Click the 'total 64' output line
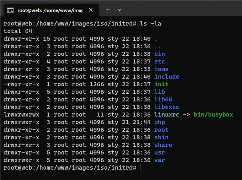Screen dimensions: 242x180 pyautogui.click(x=18, y=31)
